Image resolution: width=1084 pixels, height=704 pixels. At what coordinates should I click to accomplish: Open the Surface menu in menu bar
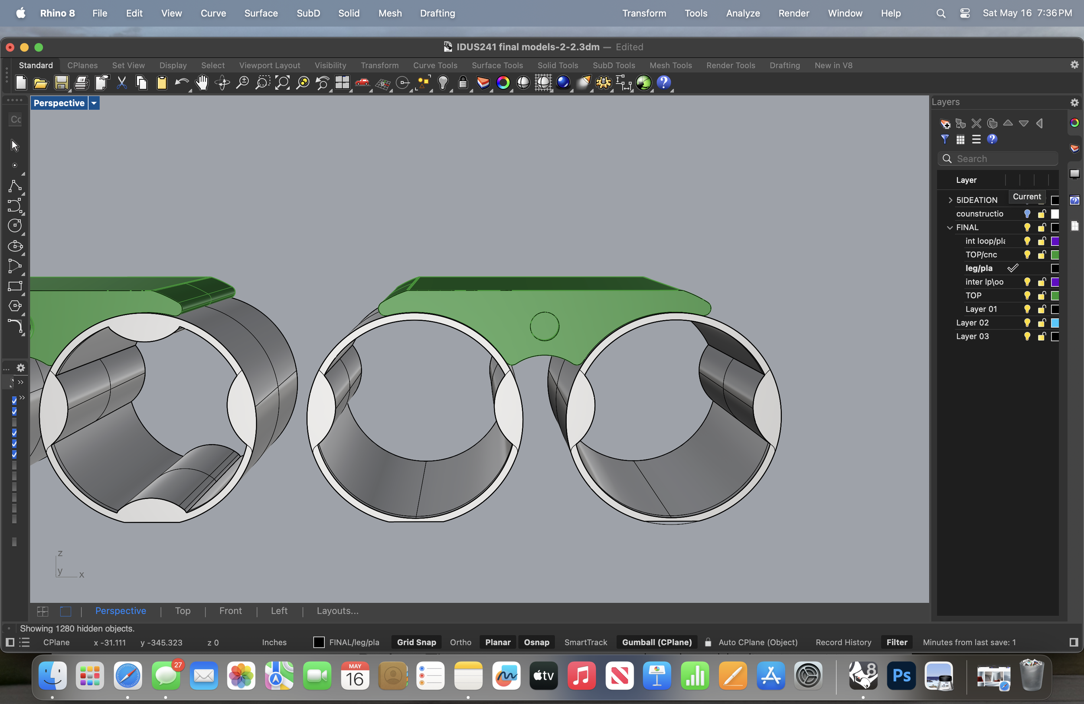(261, 13)
